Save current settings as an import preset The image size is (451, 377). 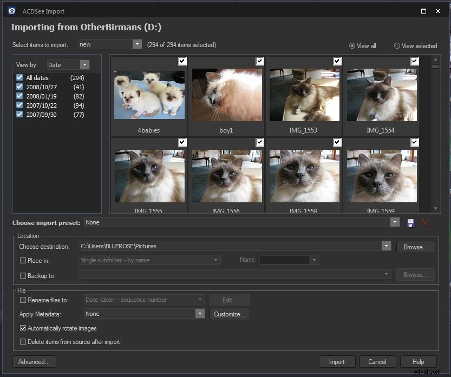410,222
